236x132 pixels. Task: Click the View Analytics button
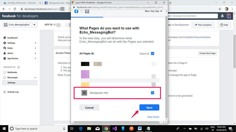tap(203, 25)
